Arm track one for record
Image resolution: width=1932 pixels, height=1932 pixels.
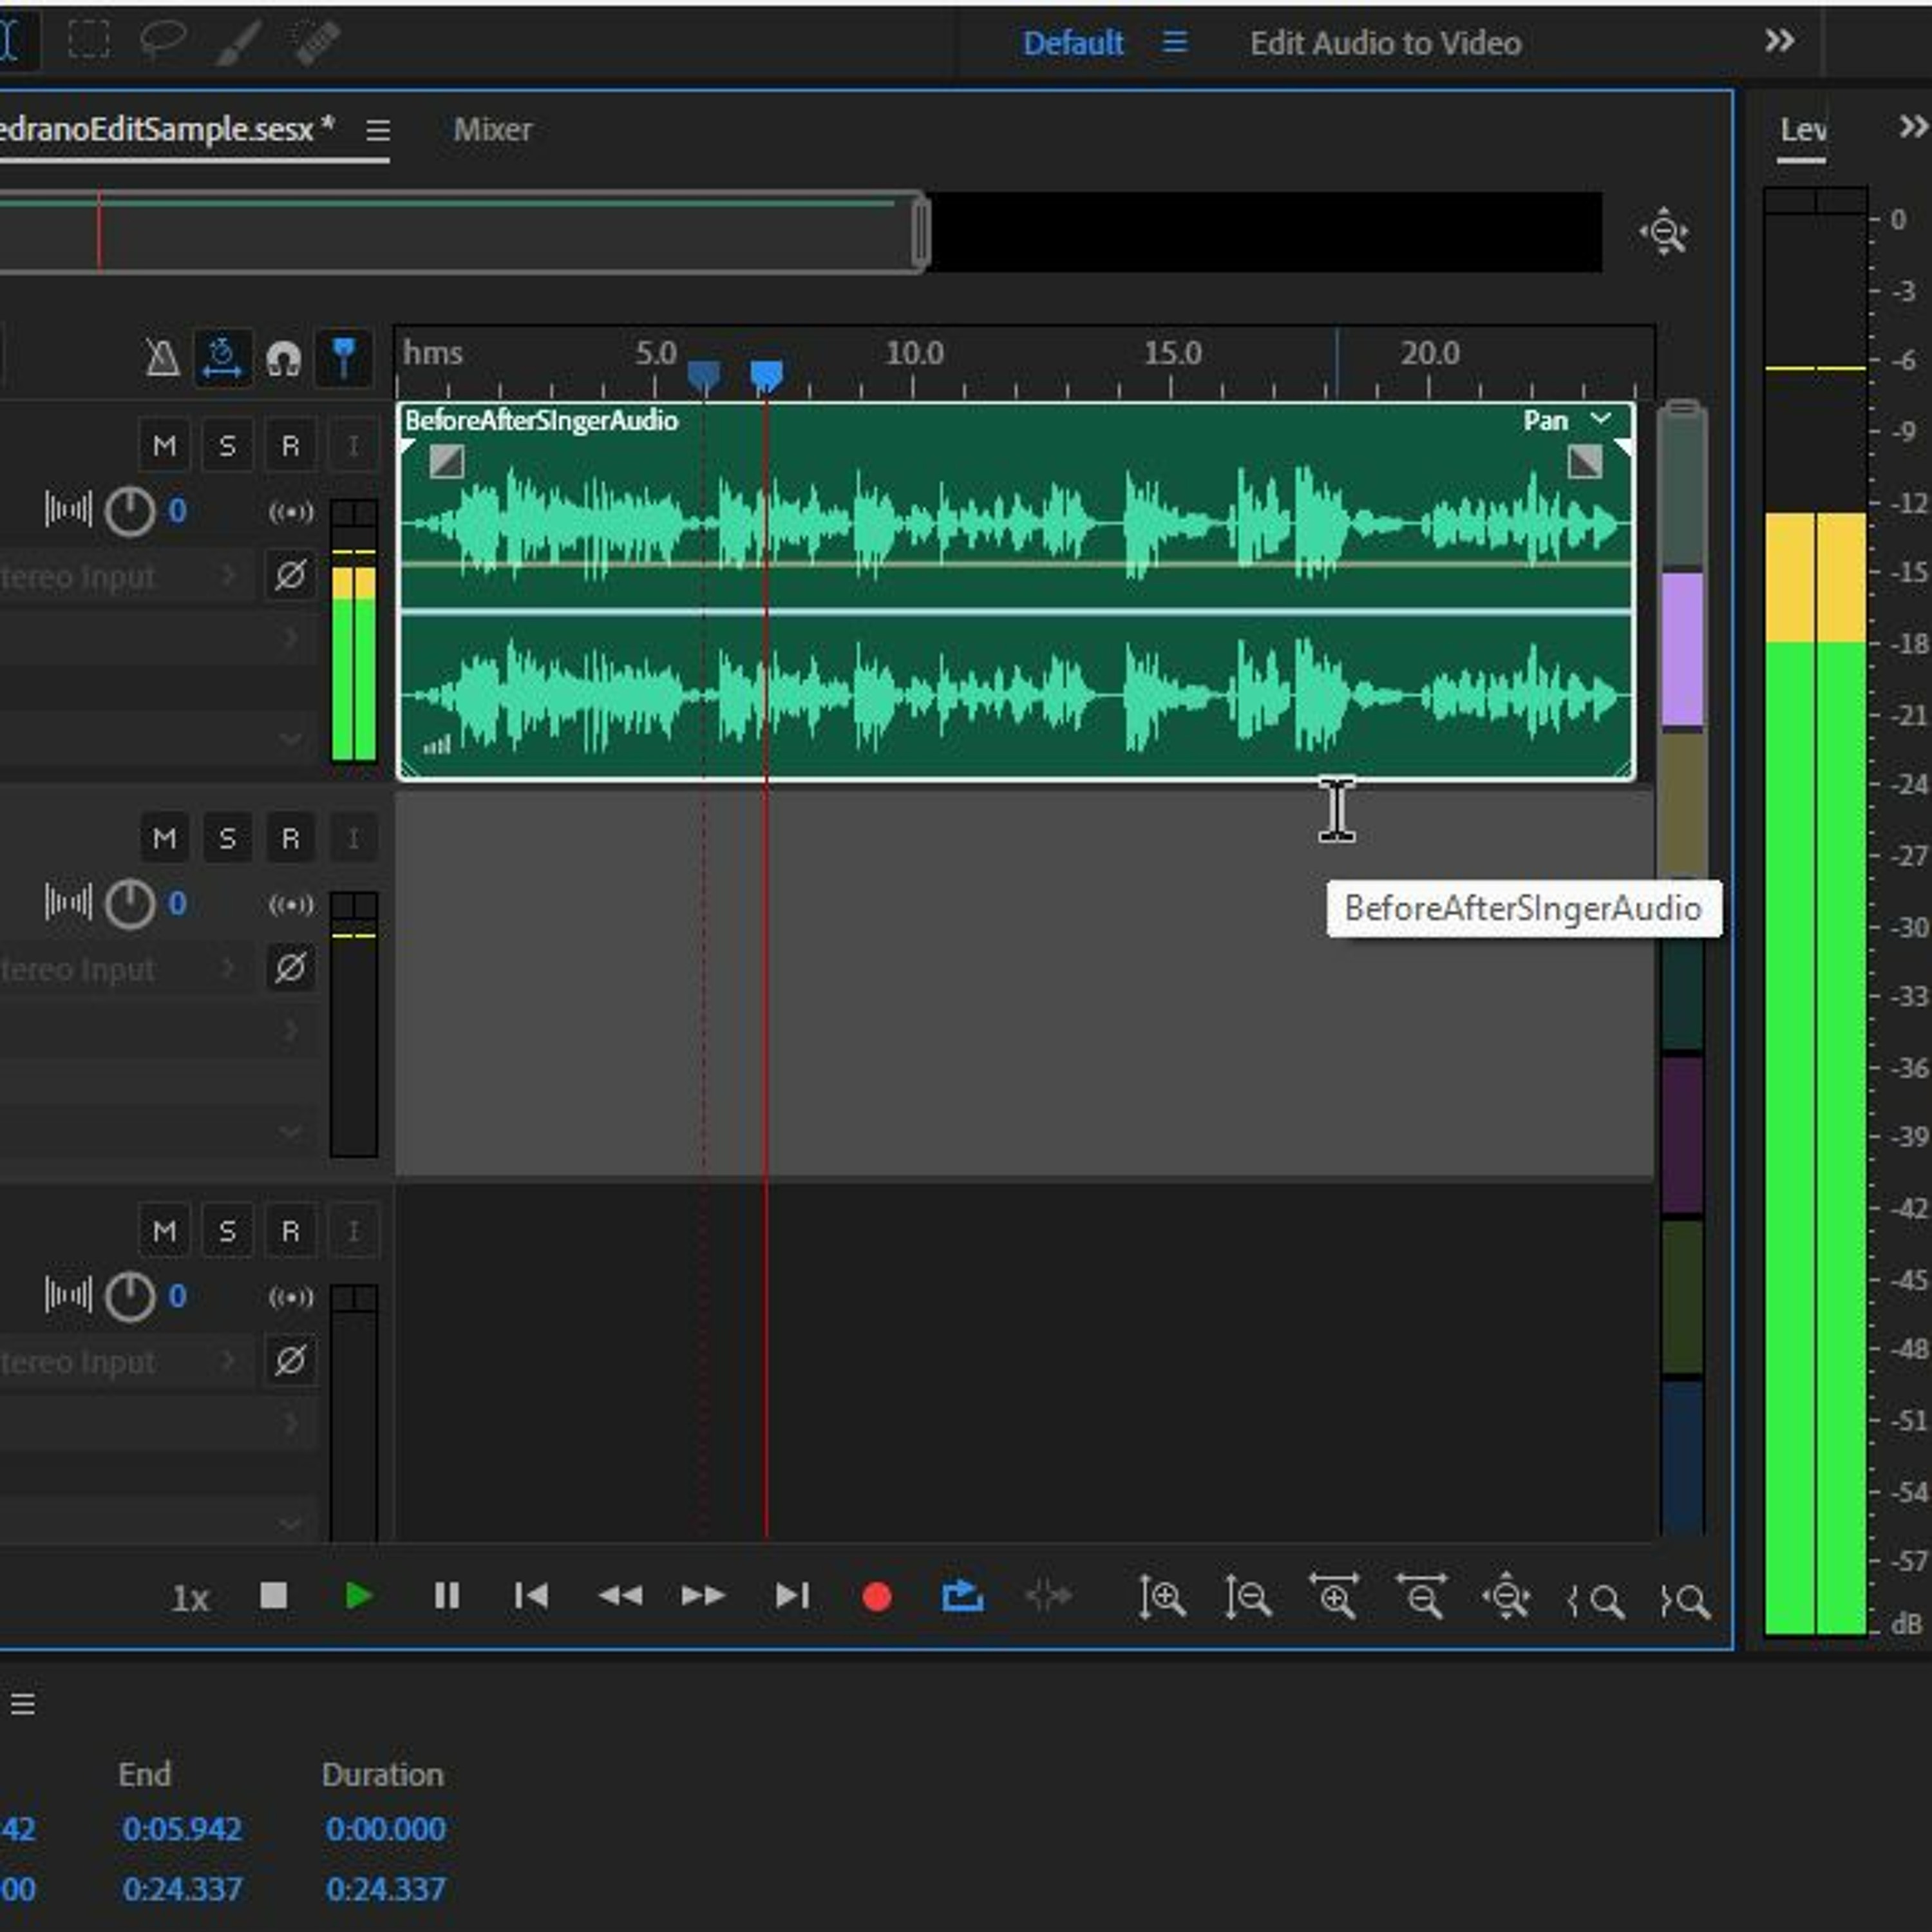point(290,445)
